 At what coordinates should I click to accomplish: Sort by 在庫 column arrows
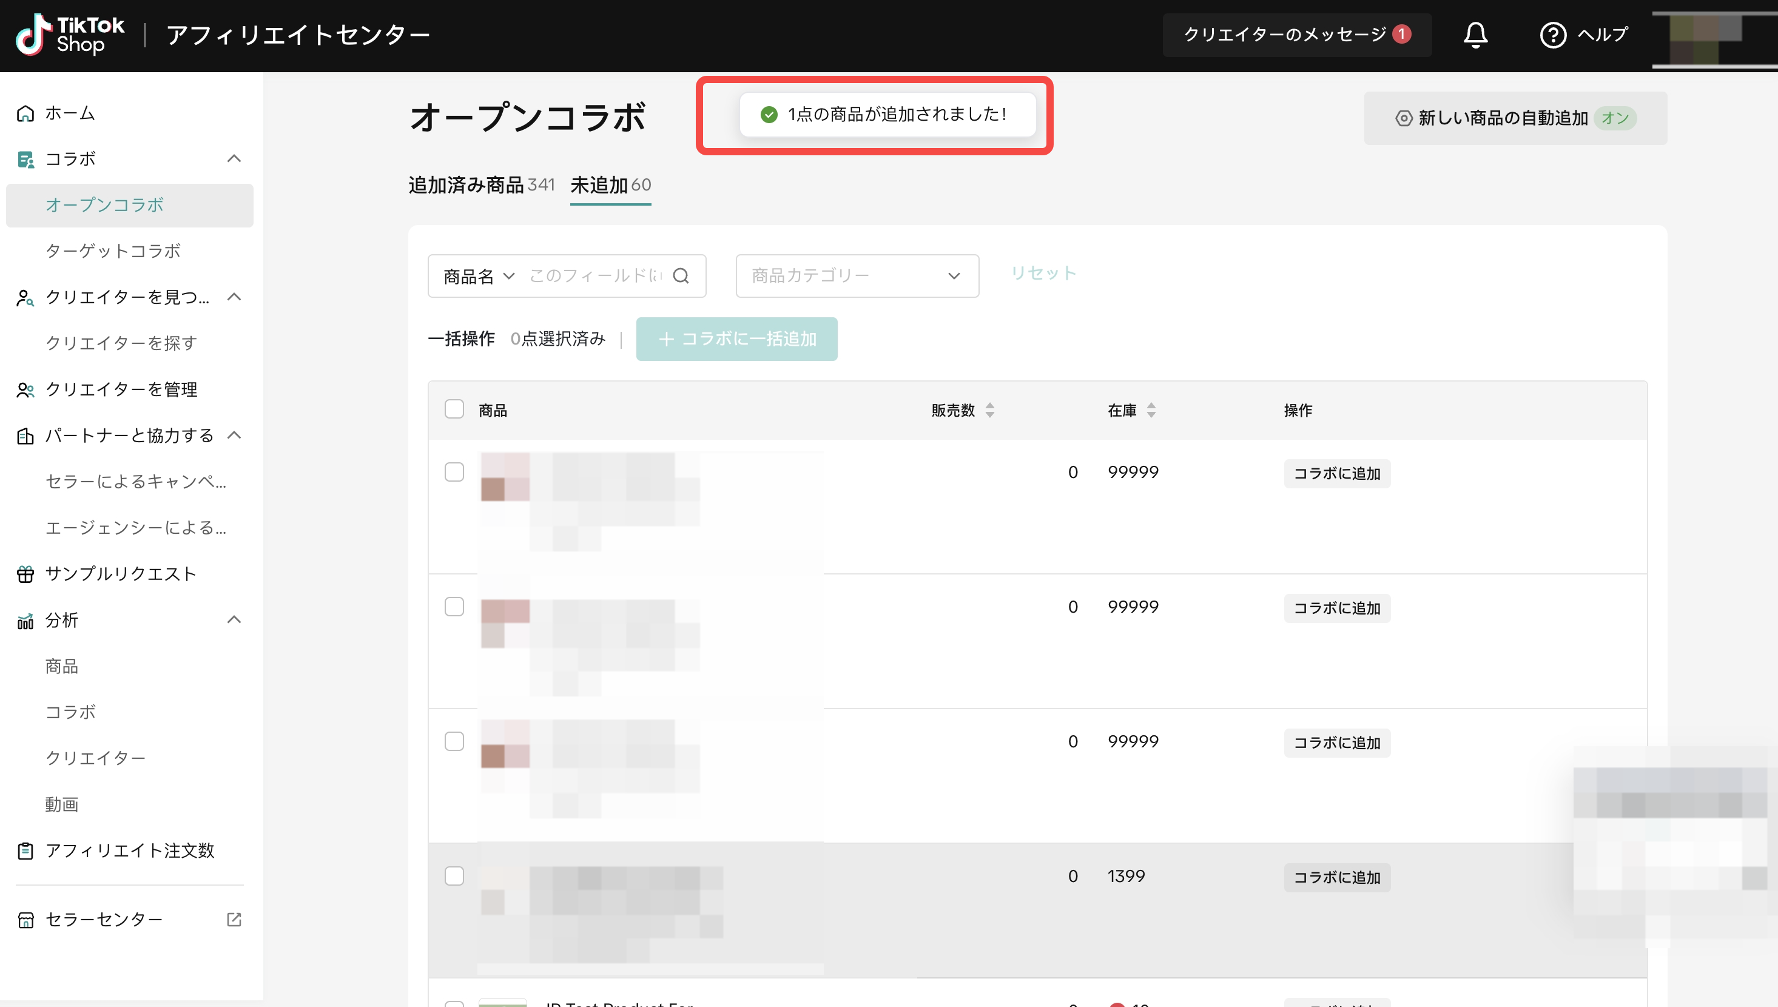point(1151,410)
